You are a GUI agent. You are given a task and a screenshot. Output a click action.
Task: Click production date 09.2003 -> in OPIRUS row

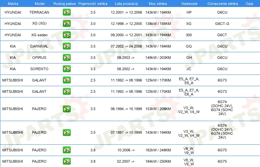(126, 58)
